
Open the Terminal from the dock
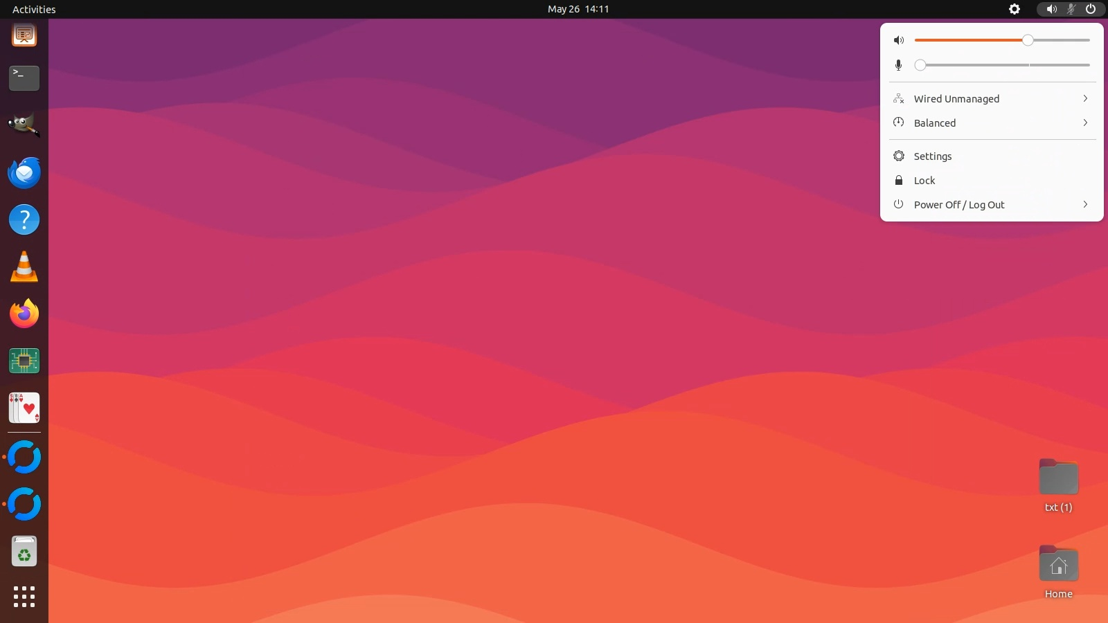pos(24,78)
